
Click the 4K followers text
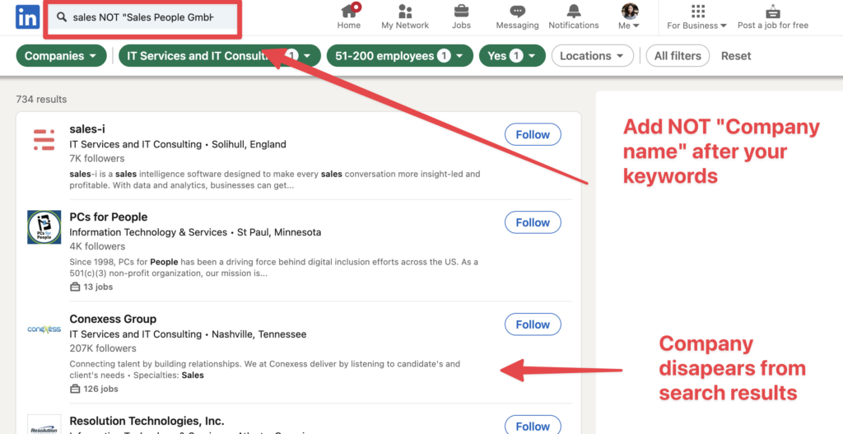(x=97, y=246)
